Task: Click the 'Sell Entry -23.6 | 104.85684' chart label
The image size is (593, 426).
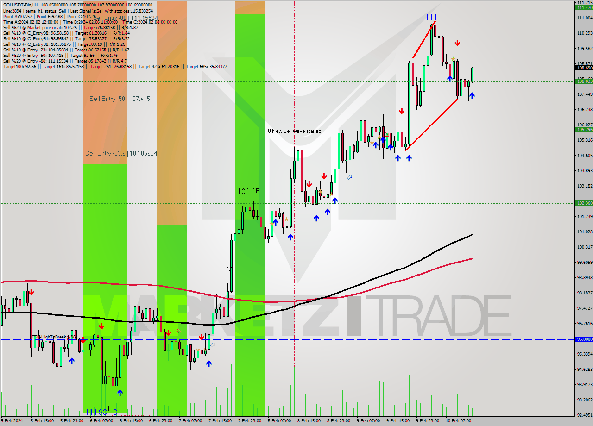Action: (121, 153)
